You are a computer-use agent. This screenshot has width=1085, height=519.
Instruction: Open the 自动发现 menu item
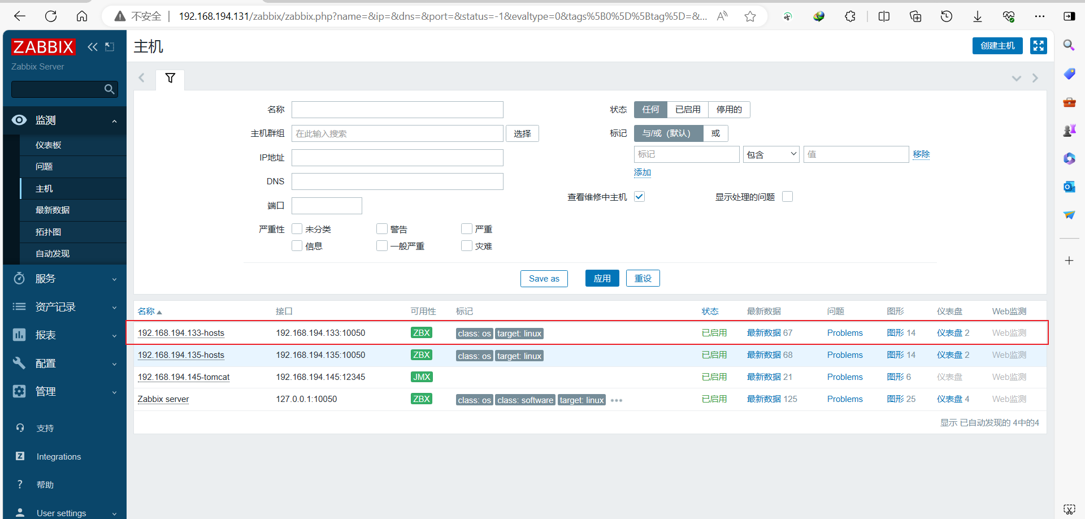pos(73,254)
